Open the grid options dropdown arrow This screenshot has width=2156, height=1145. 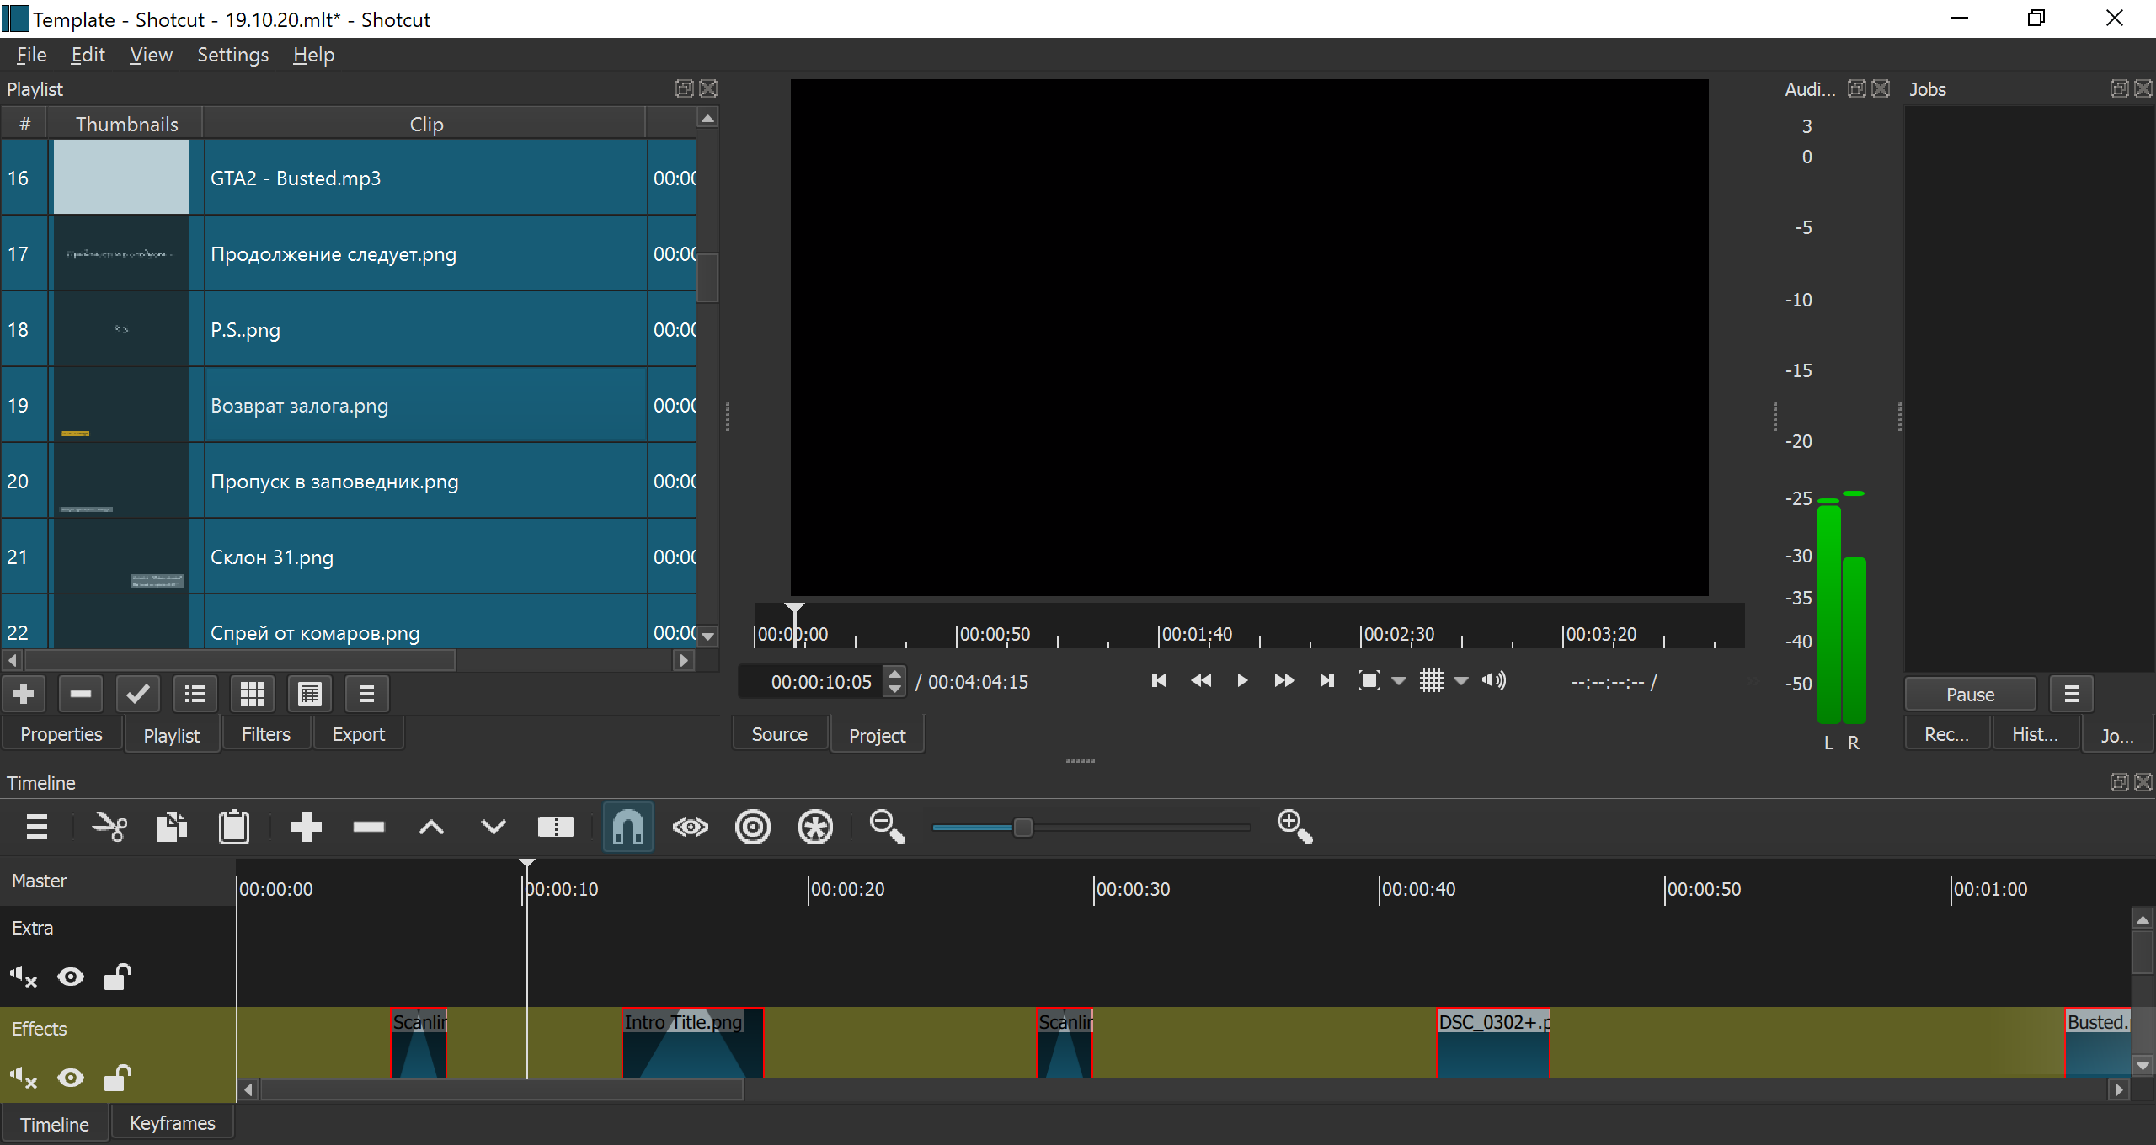(1461, 681)
